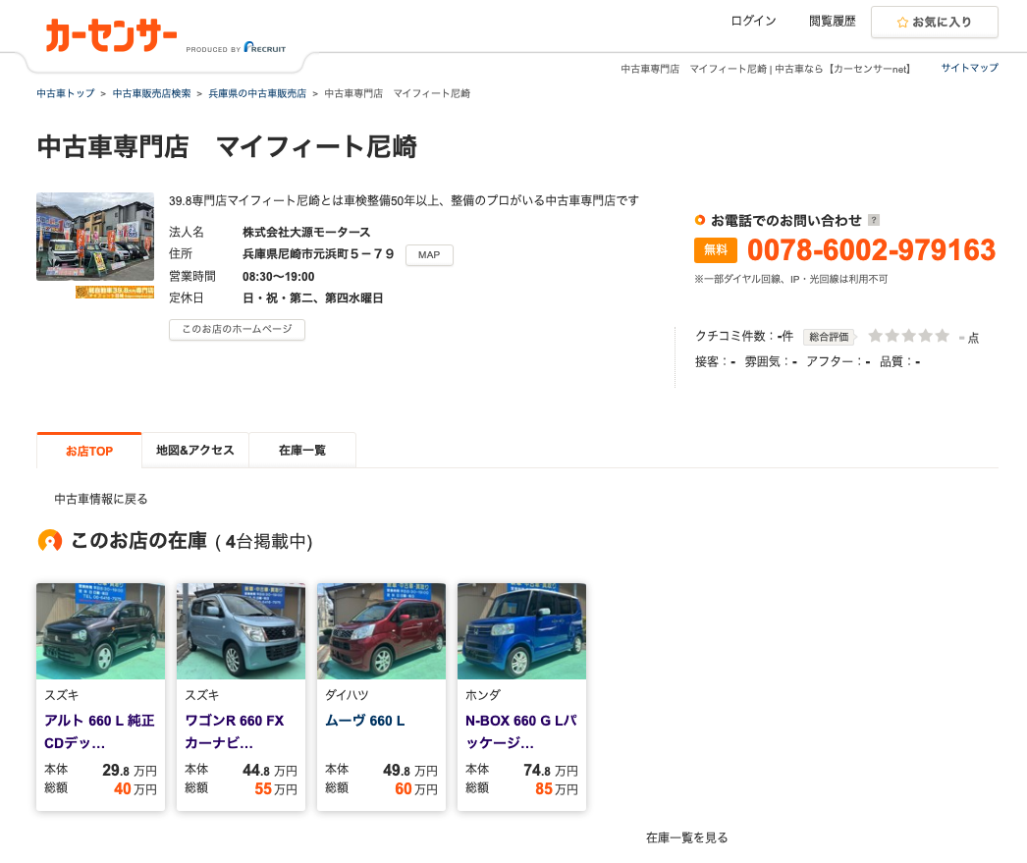Image resolution: width=1027 pixels, height=863 pixels.
Task: Open 閲覧履歴 browsing history
Action: (832, 21)
